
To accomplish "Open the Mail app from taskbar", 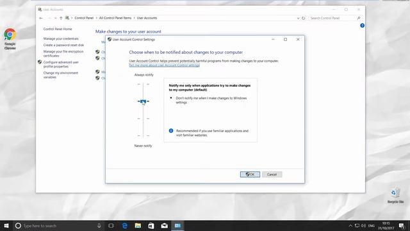I will tap(164, 225).
